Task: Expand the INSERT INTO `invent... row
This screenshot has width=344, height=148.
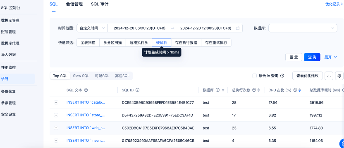Action: click(x=56, y=141)
